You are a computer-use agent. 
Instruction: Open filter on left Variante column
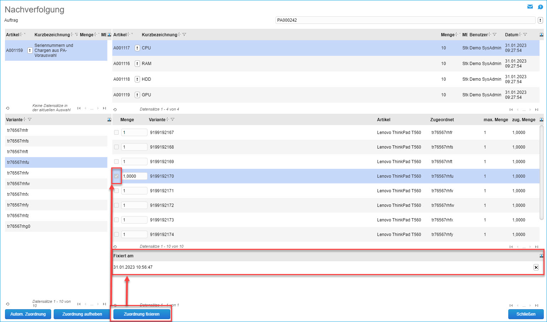pos(30,120)
